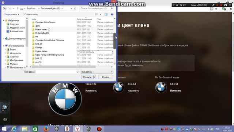Select Изображения in navigation tree

16,60
